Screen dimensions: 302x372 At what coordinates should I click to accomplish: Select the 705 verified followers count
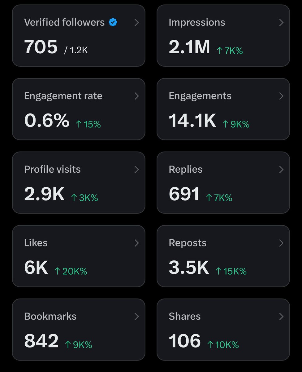coord(41,47)
